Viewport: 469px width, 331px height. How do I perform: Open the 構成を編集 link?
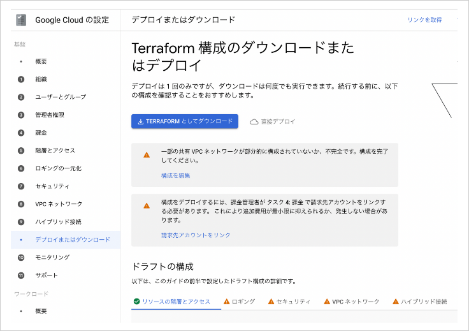pos(176,175)
